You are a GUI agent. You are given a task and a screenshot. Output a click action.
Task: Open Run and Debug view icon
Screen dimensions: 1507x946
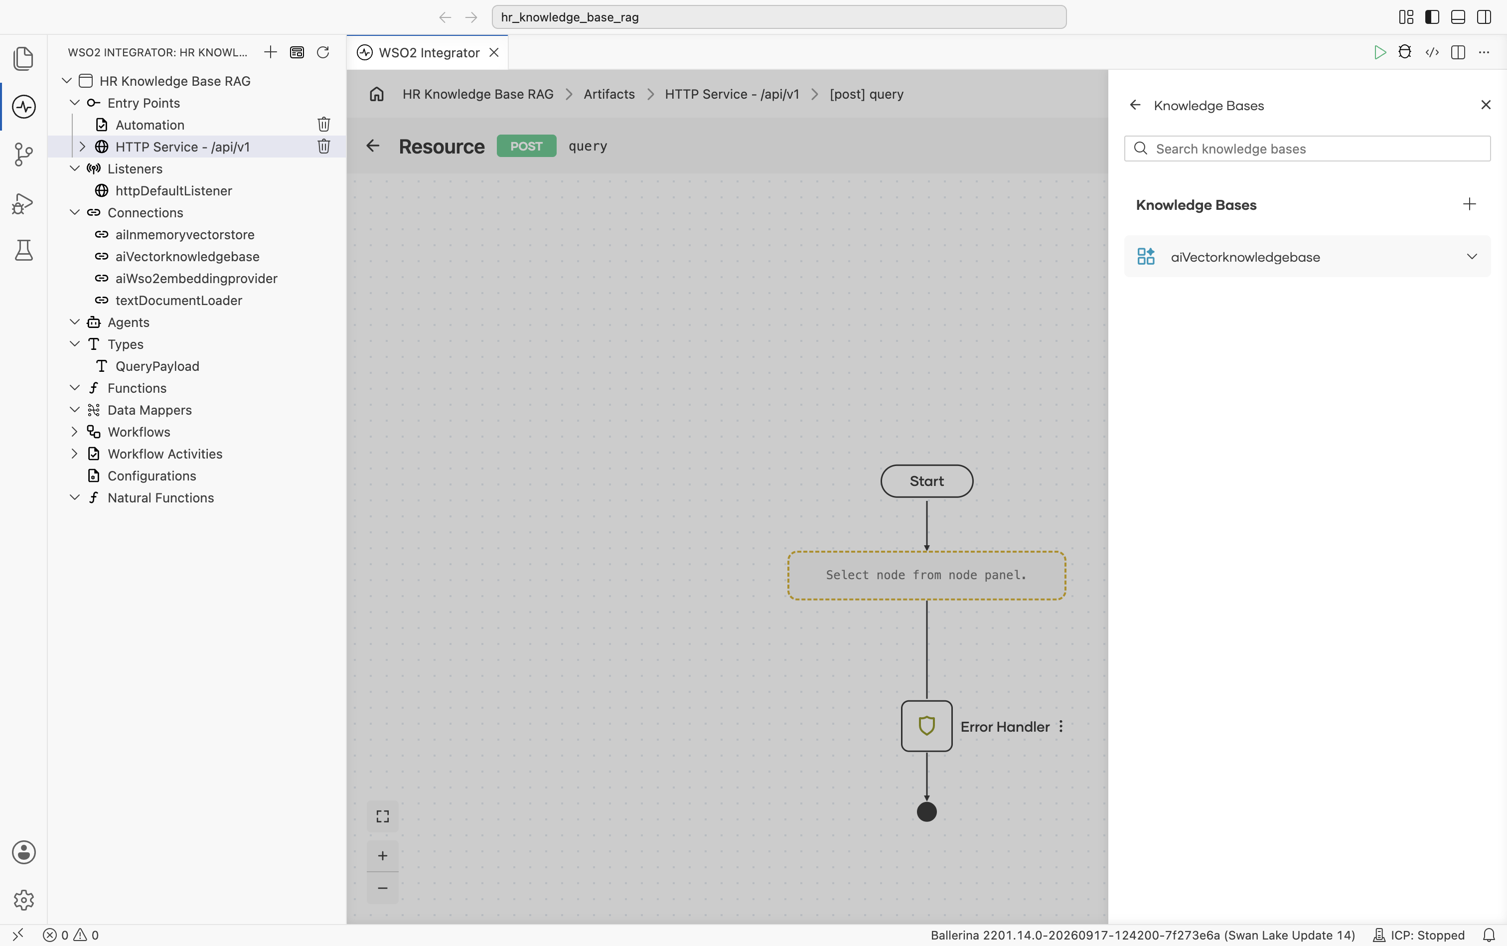tap(23, 203)
